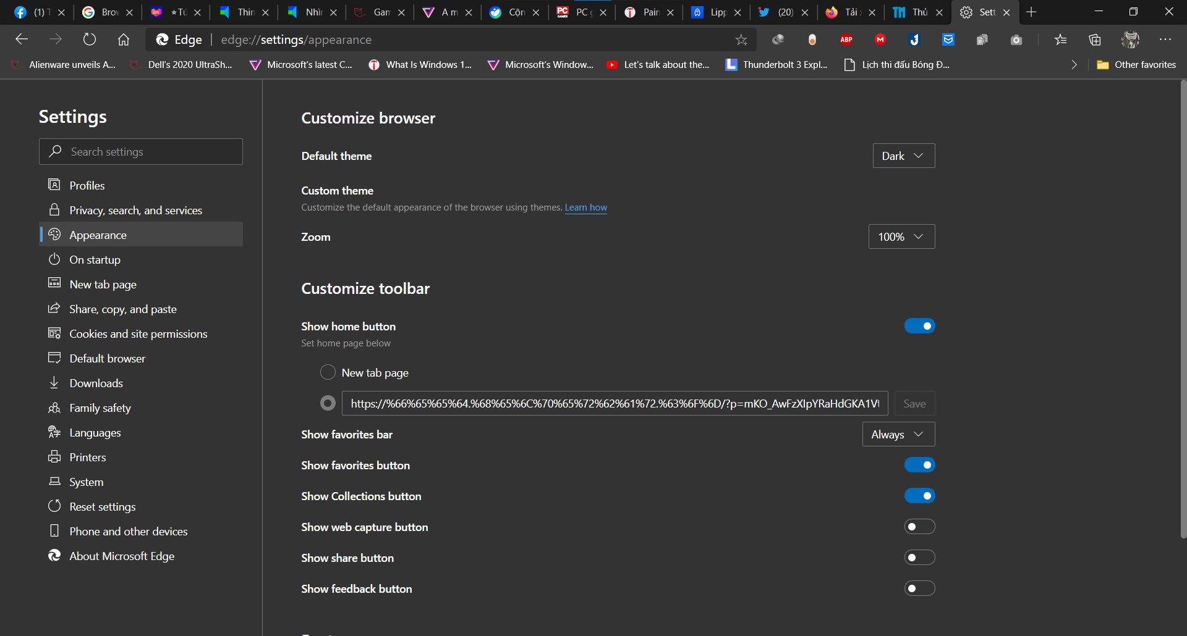
Task: Enable the Show web capture button toggle
Action: click(919, 526)
